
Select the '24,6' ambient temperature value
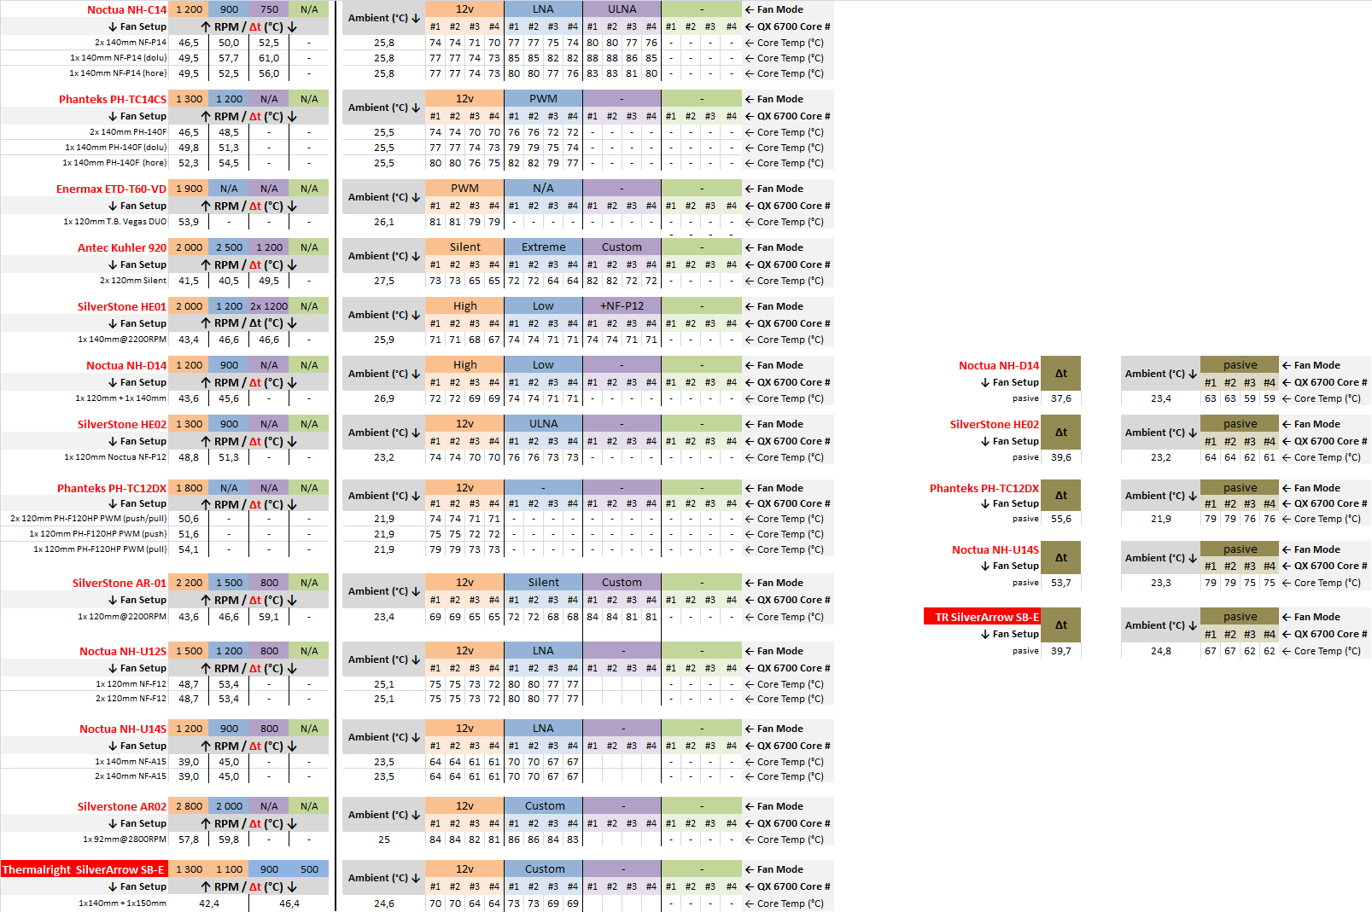click(384, 903)
